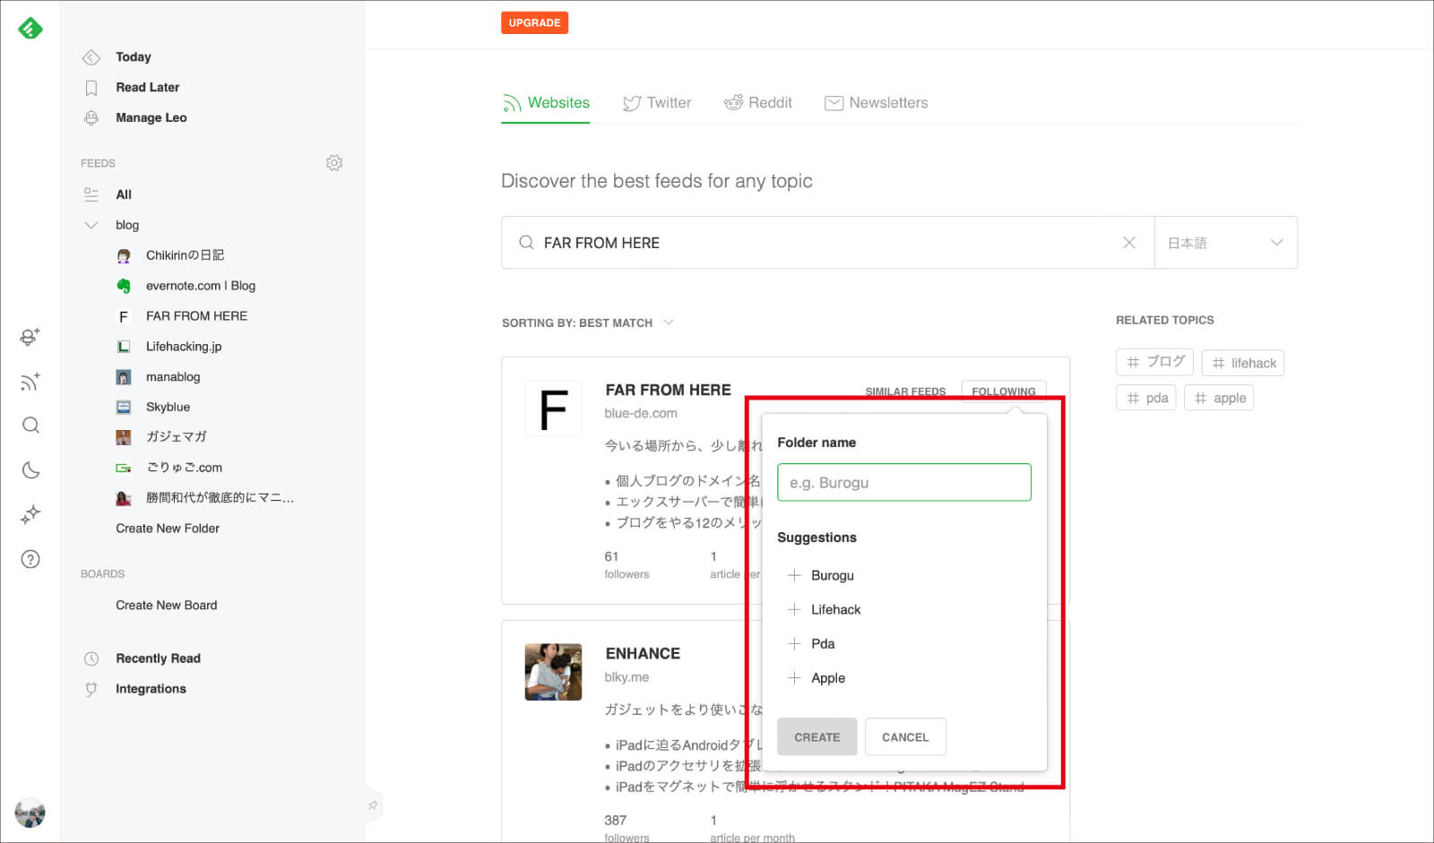Click Create New Board link
This screenshot has width=1434, height=843.
(x=166, y=606)
